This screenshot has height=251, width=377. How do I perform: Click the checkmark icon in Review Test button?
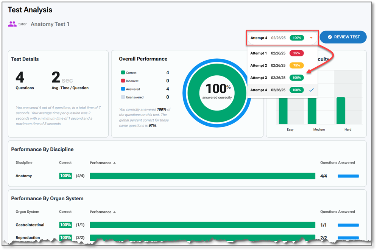[330, 37]
